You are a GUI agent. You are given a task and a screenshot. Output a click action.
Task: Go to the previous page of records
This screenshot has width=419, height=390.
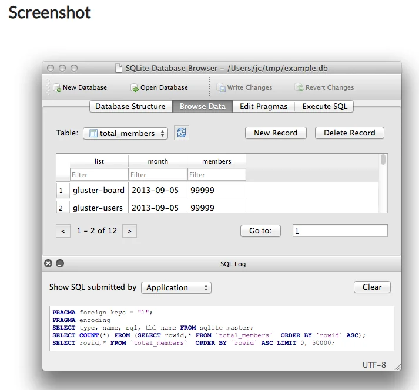point(63,230)
